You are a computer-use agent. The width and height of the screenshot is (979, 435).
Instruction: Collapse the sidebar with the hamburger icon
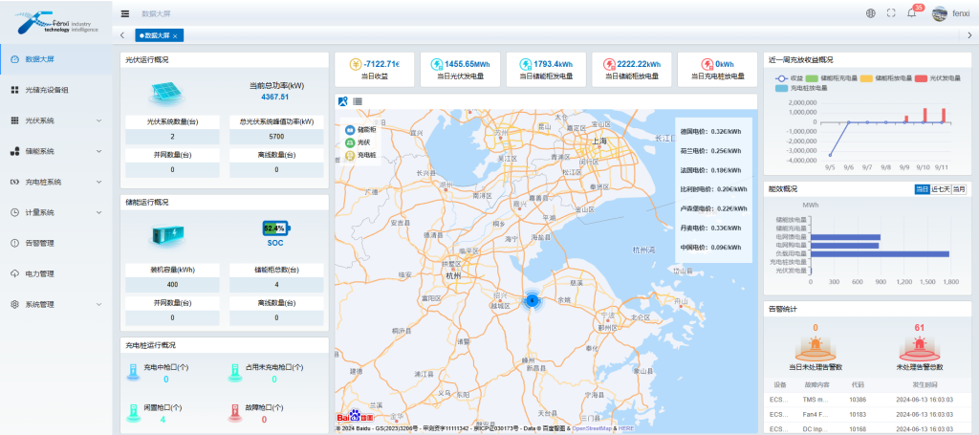tap(125, 13)
